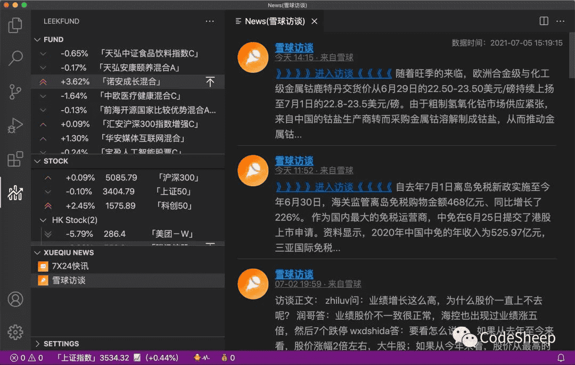The width and height of the screenshot is (575, 365).
Task: Select 前海开源国家比较优势混合A fund row
Action: 128,110
